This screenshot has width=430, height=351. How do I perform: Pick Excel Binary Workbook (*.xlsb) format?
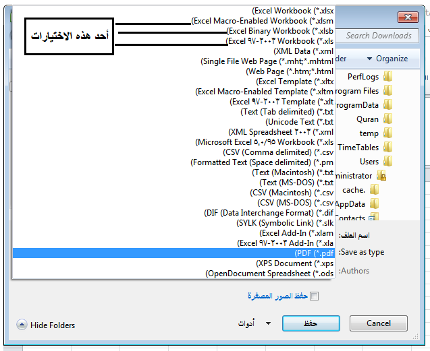click(x=173, y=31)
